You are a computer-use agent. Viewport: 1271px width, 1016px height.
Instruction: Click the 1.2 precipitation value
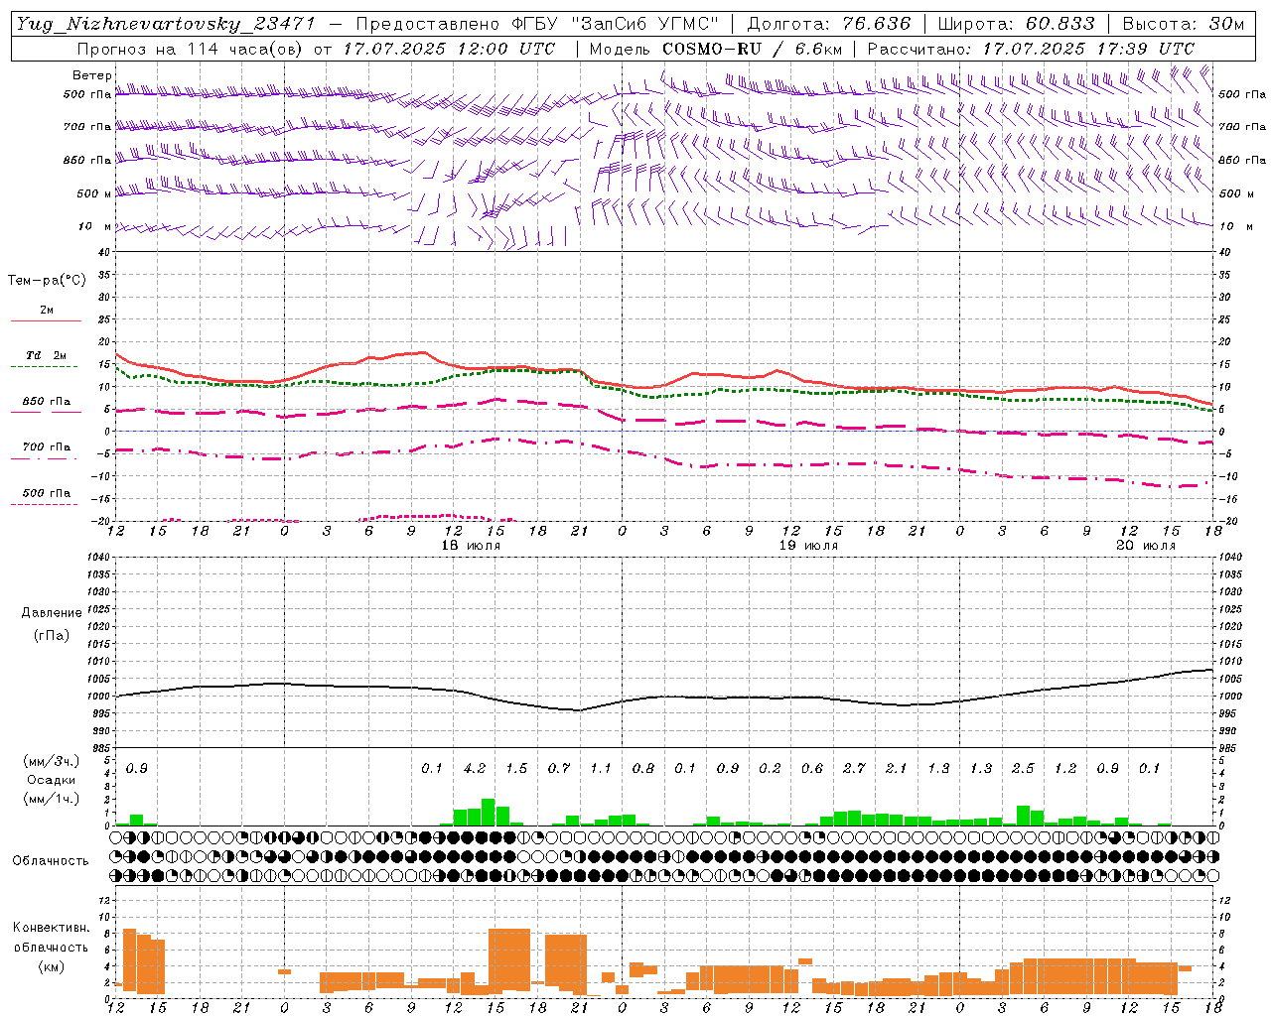[x=1065, y=769]
